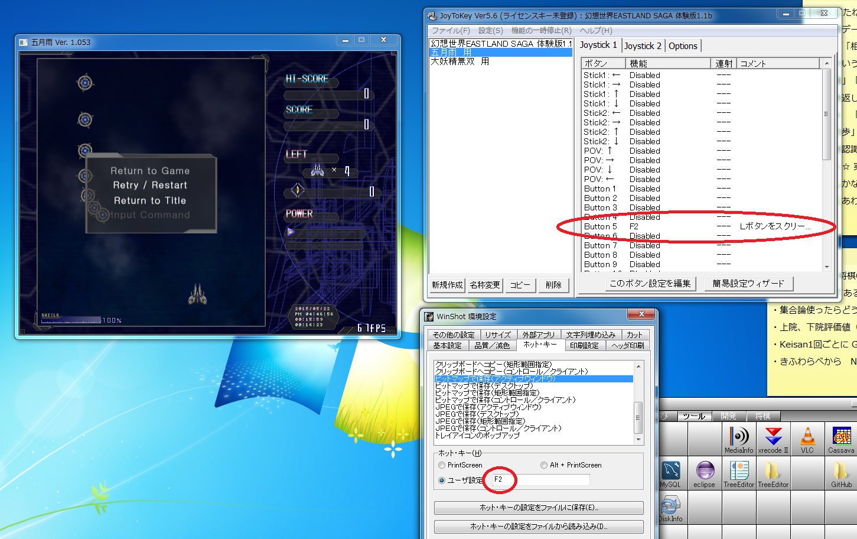Open the 機能の一時停止(R) menu

[542, 30]
